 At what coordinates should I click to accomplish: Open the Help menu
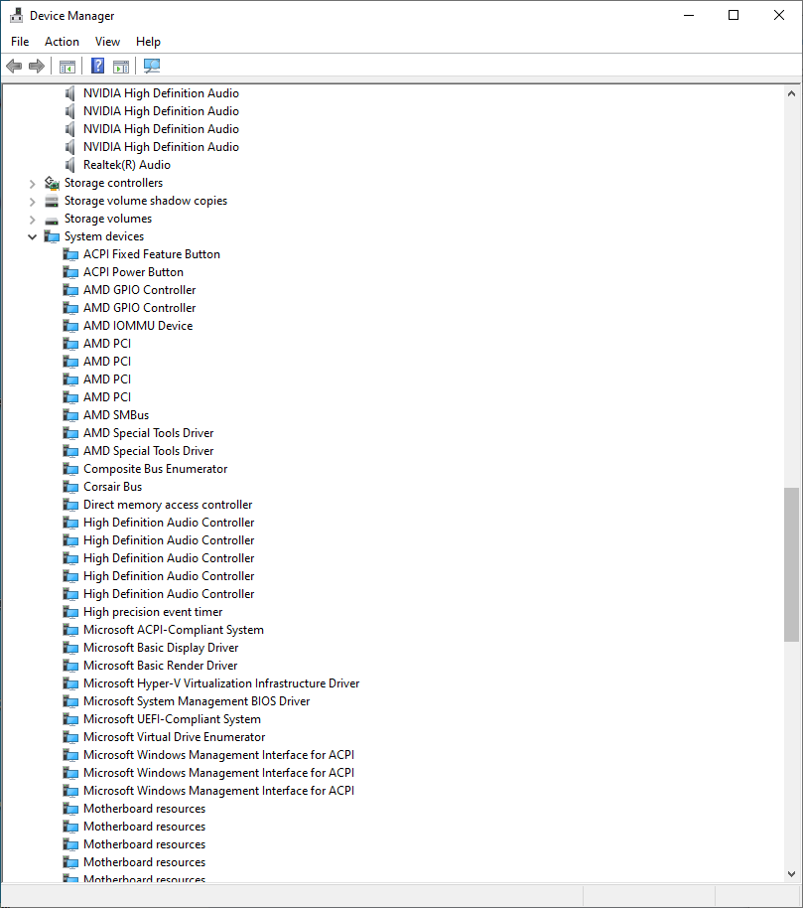148,42
